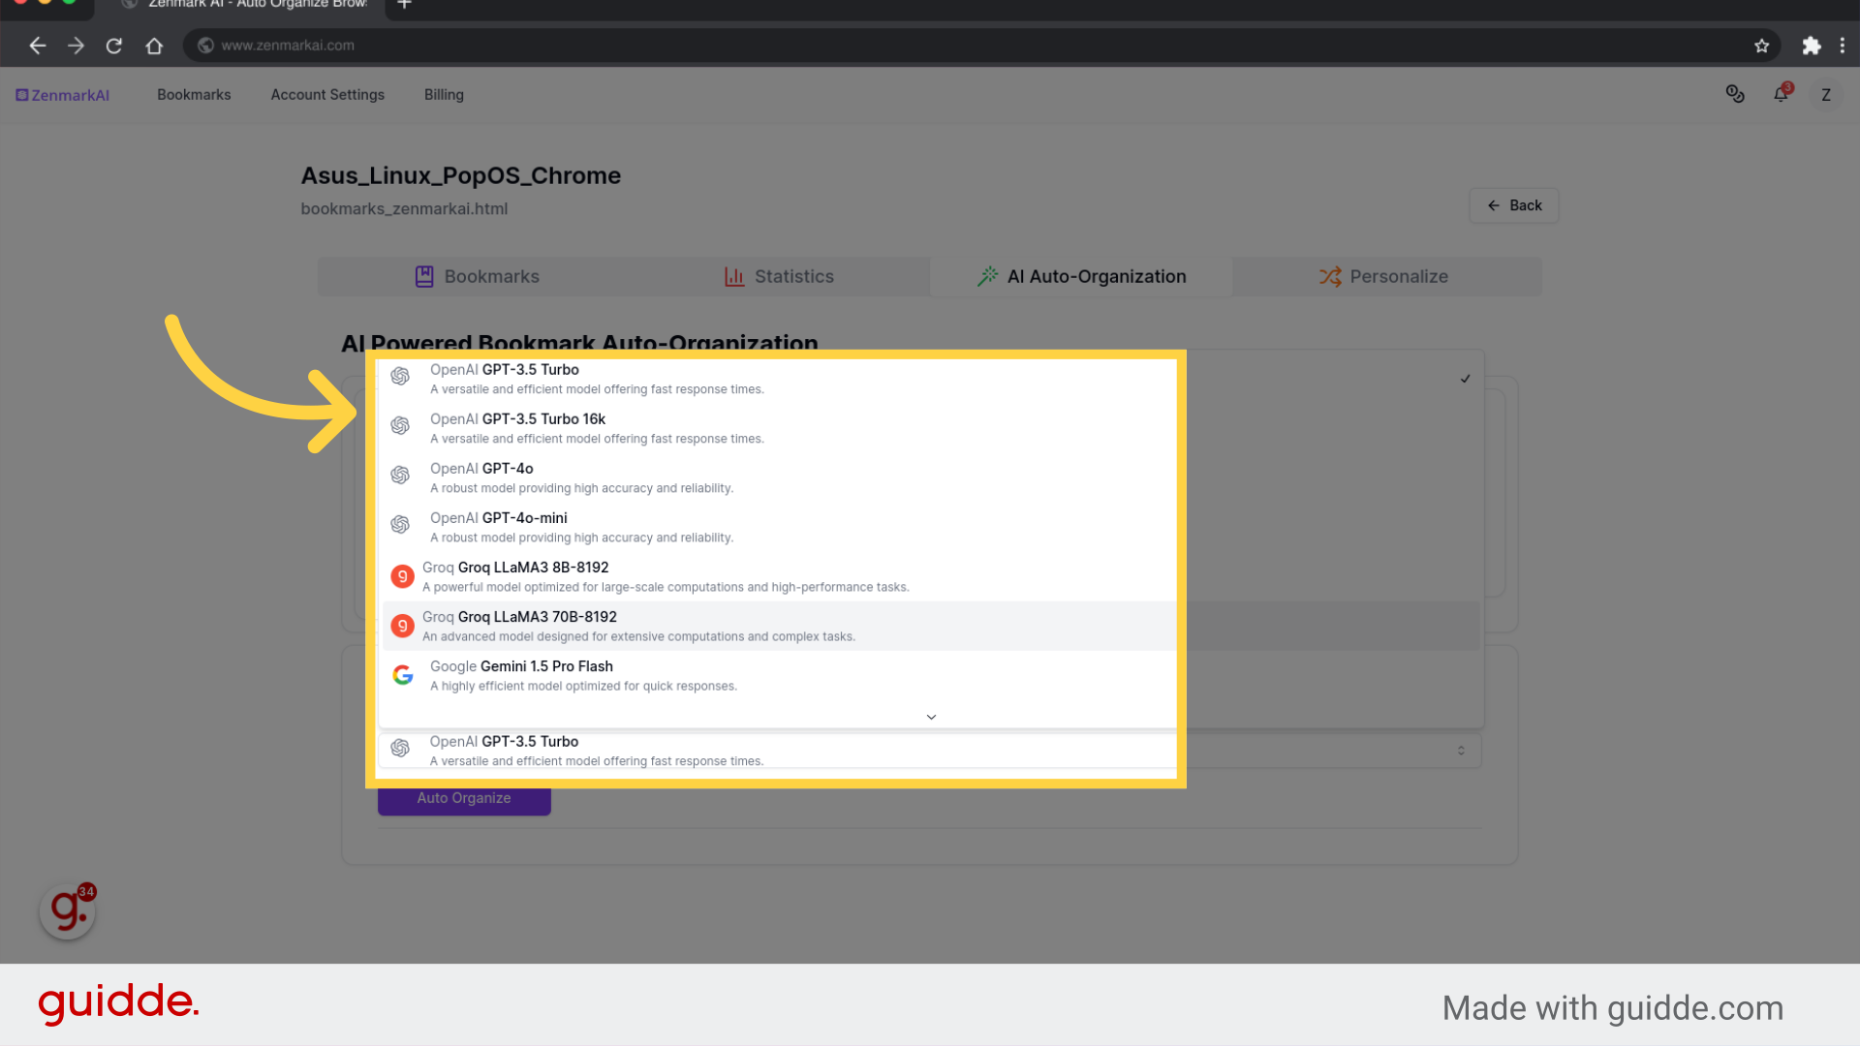This screenshot has height=1046, width=1860.
Task: Click Groq icon beside LLaMA3 70B-8192
Action: tap(402, 626)
